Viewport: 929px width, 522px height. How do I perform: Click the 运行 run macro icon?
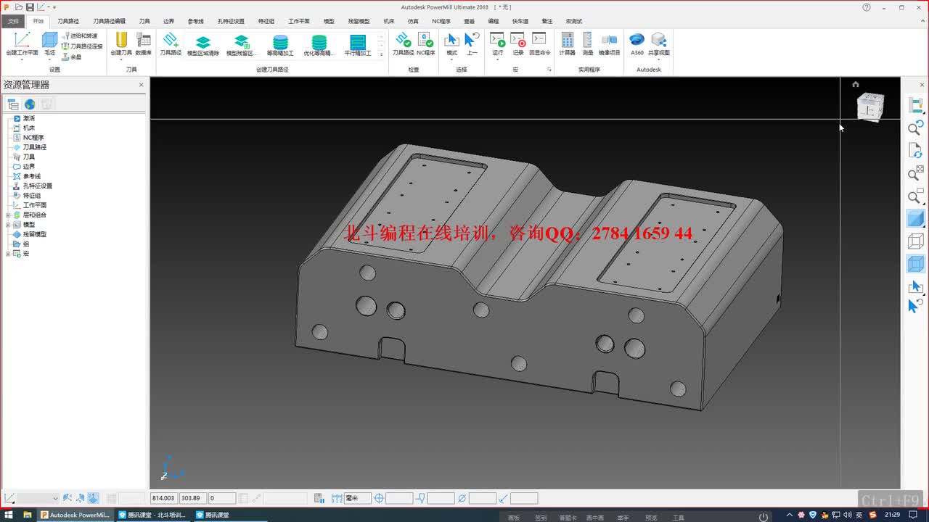(x=497, y=41)
